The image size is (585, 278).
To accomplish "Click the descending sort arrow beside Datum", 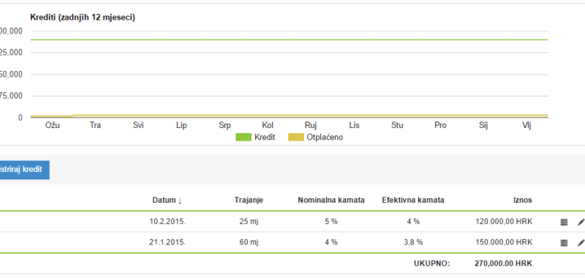I will [180, 200].
